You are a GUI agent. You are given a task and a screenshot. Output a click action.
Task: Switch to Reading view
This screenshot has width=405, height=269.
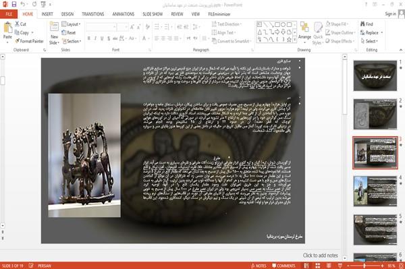click(x=329, y=266)
